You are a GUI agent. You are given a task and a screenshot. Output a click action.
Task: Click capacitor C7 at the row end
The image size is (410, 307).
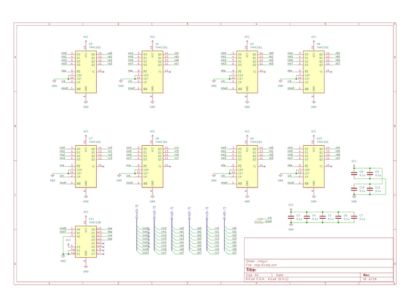click(x=354, y=218)
